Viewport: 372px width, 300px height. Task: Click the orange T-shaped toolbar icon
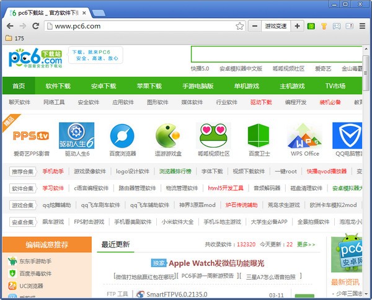(324, 26)
